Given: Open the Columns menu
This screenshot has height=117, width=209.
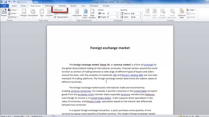Looking at the screenshot, I should [49, 13].
